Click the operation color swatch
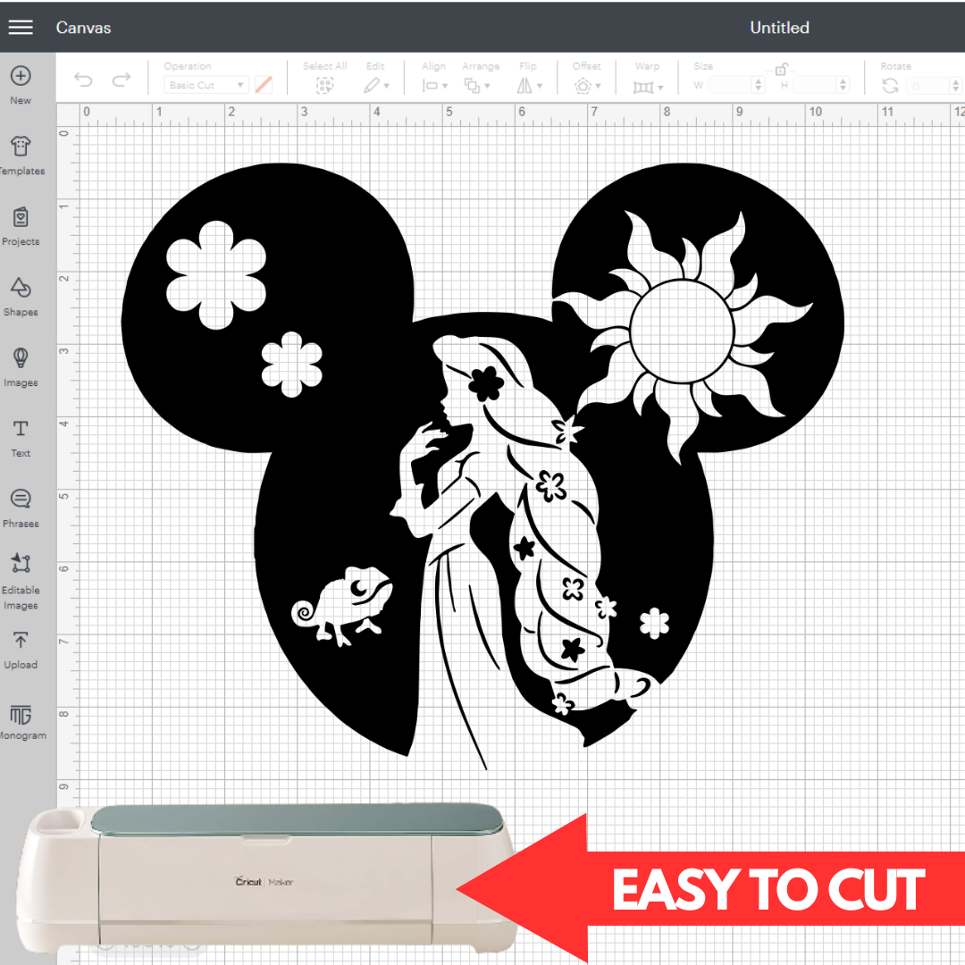The height and width of the screenshot is (965, 965). pos(264,85)
